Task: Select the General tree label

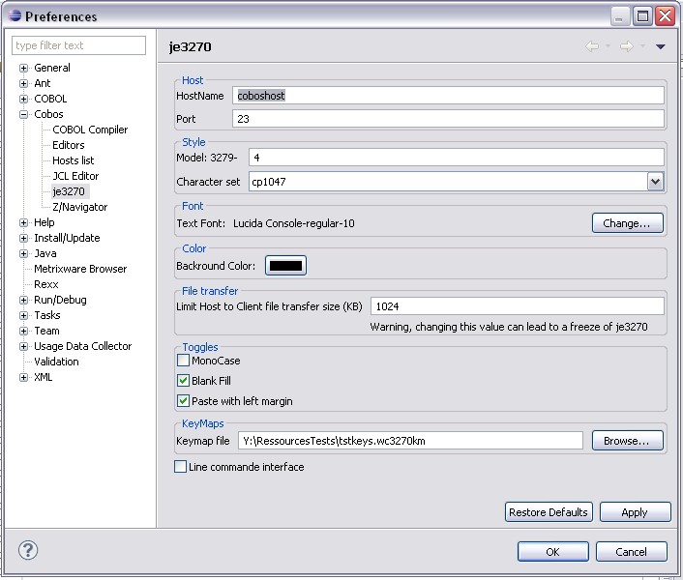Action: point(52,68)
